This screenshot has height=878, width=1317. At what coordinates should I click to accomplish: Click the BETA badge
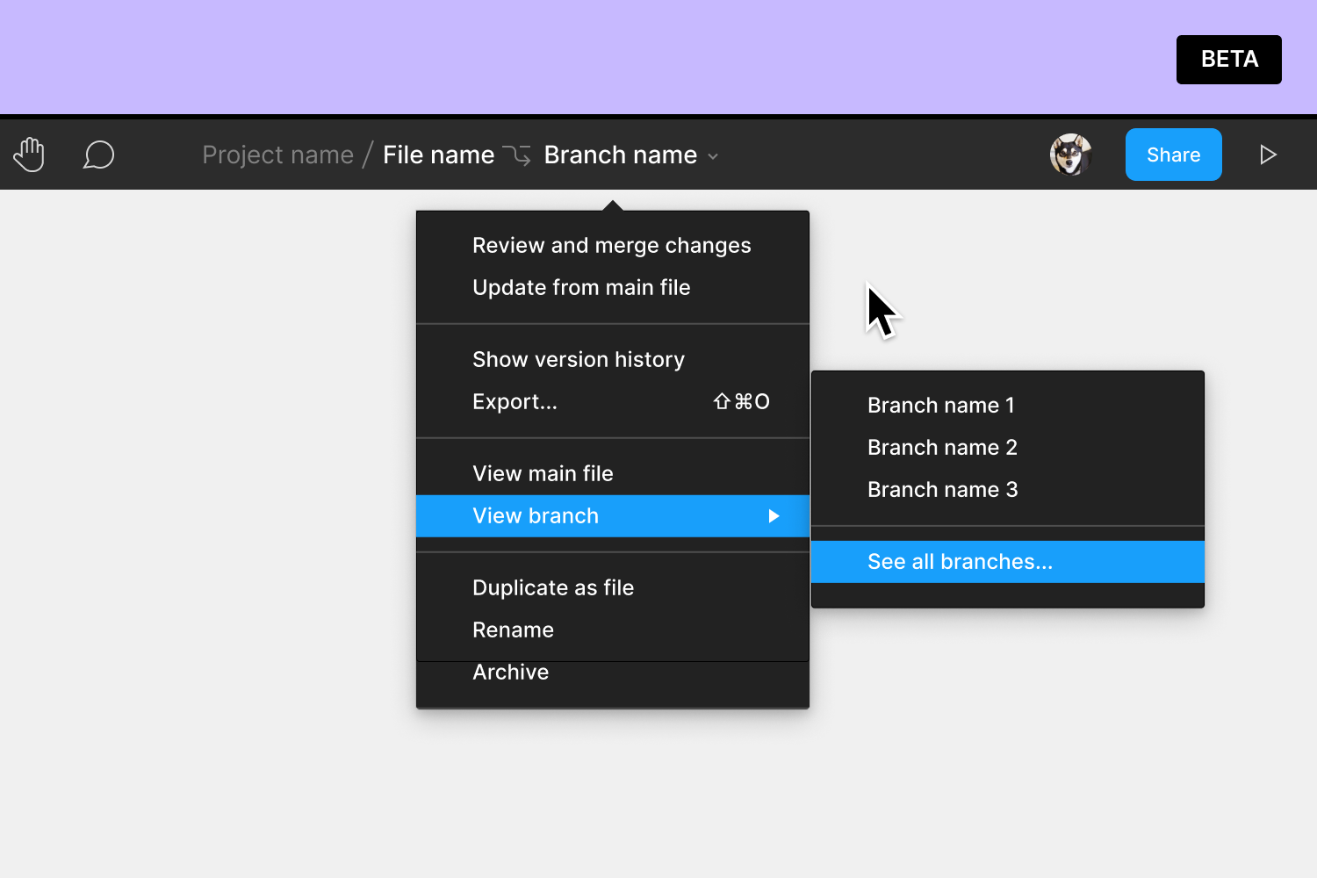pos(1228,59)
